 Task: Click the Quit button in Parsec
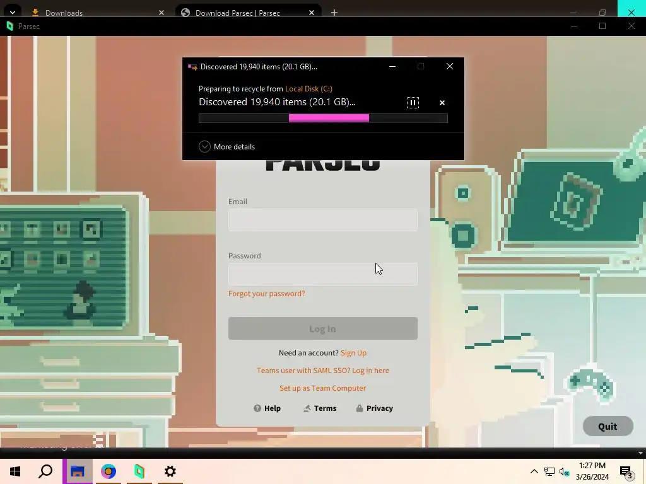pos(608,427)
